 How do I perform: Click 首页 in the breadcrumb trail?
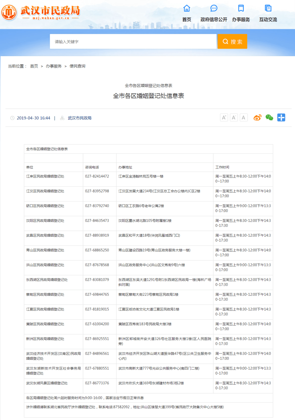click(x=34, y=66)
